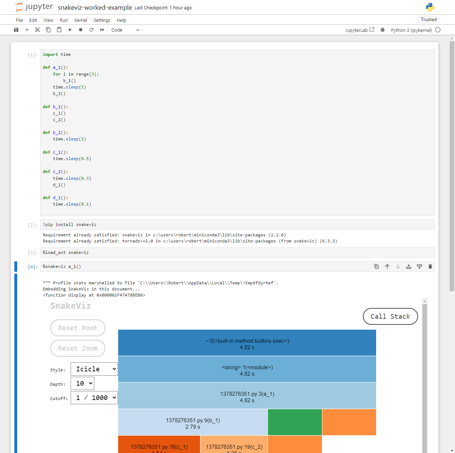Click the Call Stack button
Screen dimensions: 455x453
tap(390, 317)
